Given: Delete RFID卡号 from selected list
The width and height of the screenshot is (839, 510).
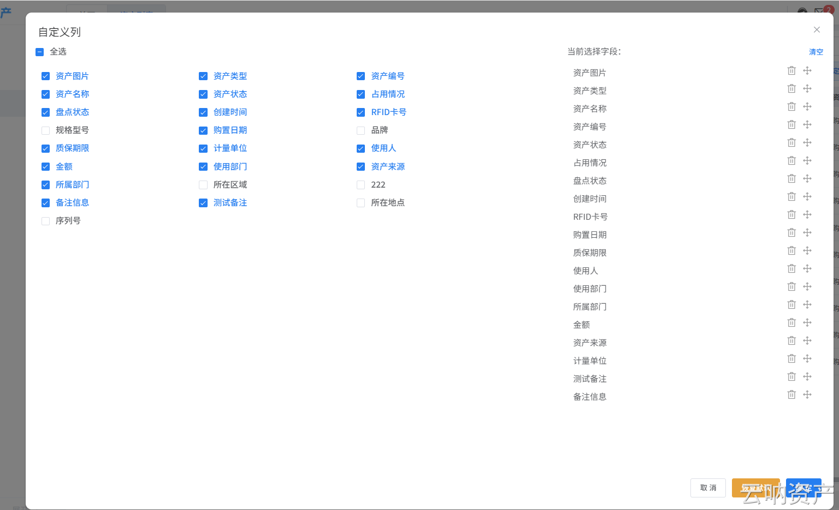Looking at the screenshot, I should (791, 214).
